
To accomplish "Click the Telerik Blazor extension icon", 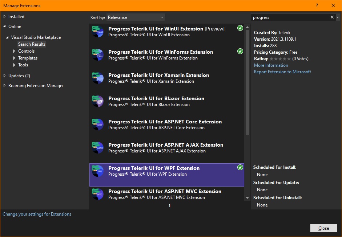I will [98, 102].
